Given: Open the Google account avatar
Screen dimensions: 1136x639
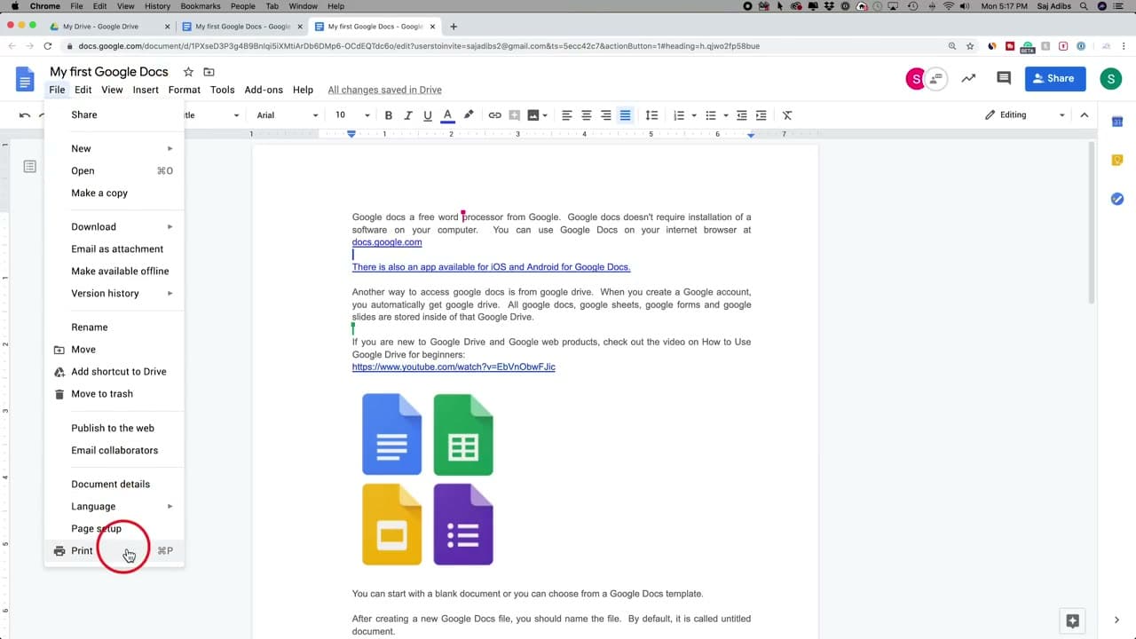Looking at the screenshot, I should 1110,78.
